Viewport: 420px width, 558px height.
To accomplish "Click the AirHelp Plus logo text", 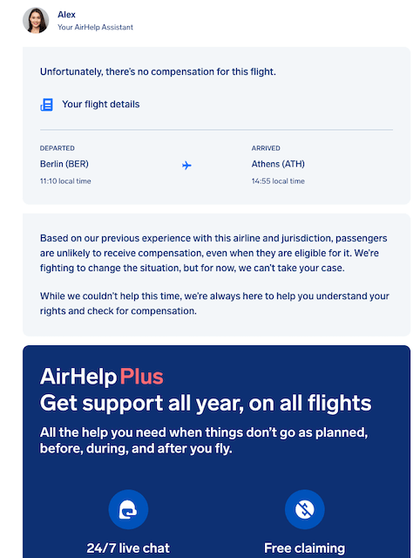I will 102,377.
